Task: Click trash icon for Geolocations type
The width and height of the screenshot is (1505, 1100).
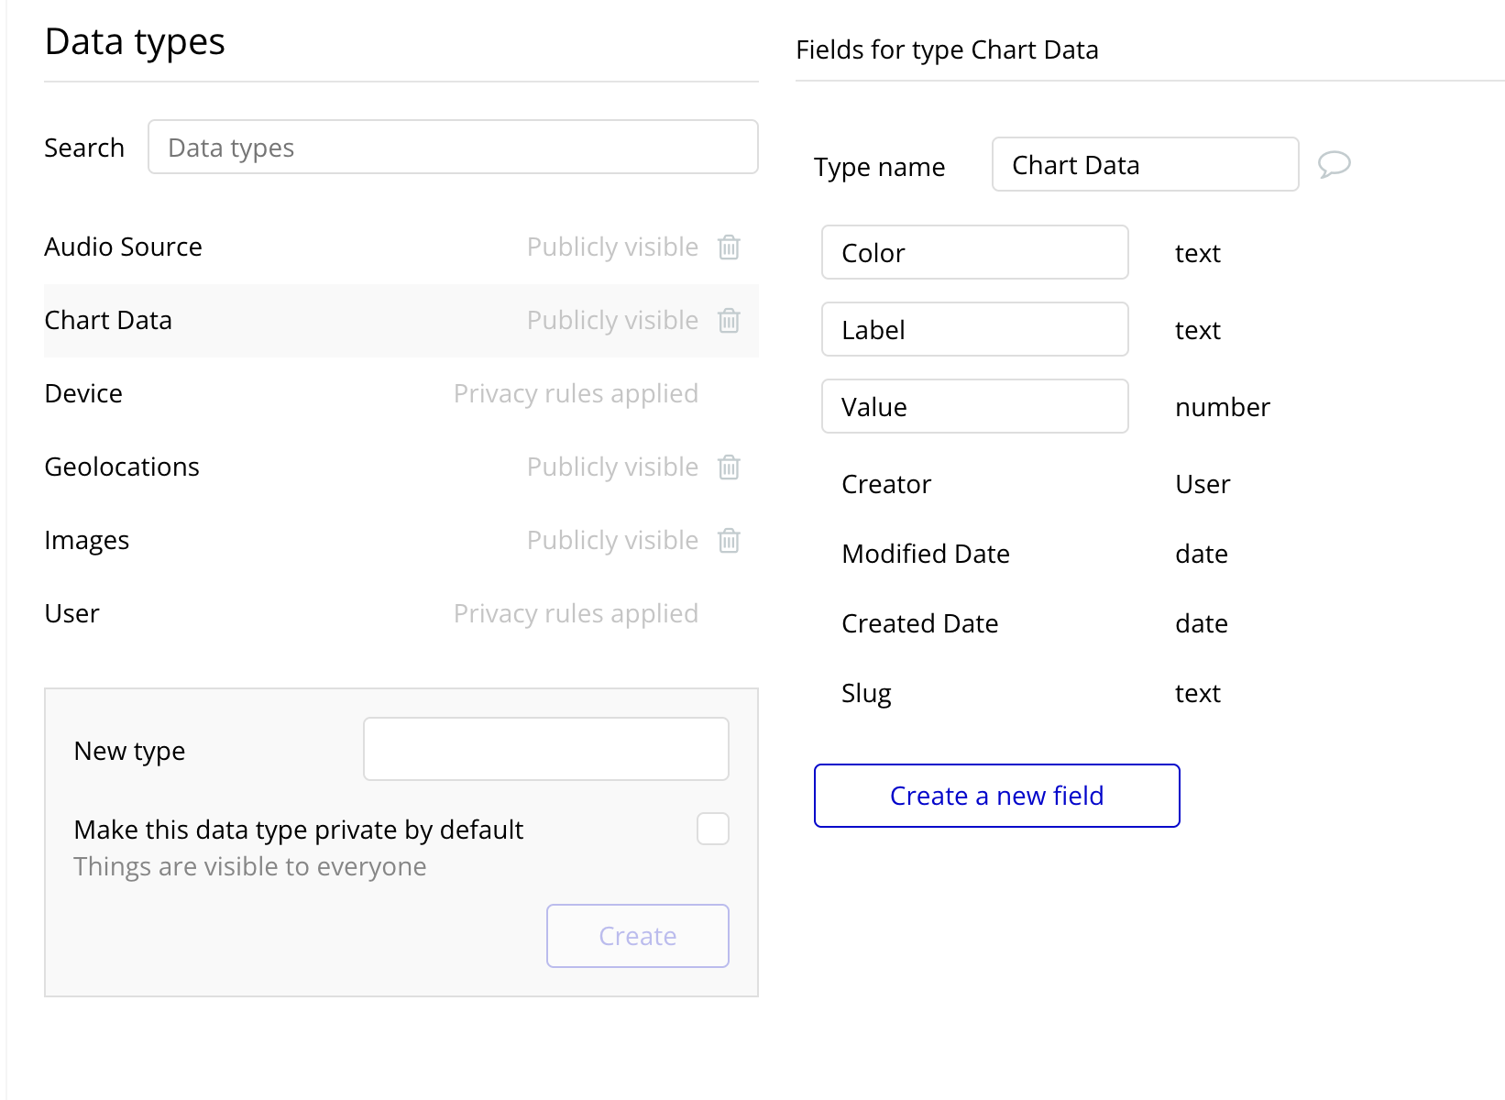Action: pos(729,467)
